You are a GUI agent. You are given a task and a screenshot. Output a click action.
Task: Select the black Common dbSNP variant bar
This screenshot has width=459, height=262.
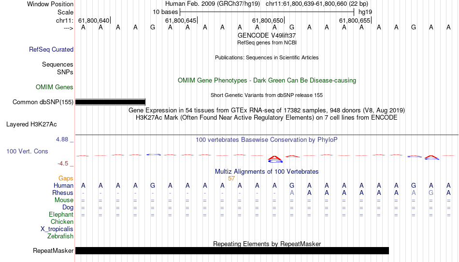110,102
